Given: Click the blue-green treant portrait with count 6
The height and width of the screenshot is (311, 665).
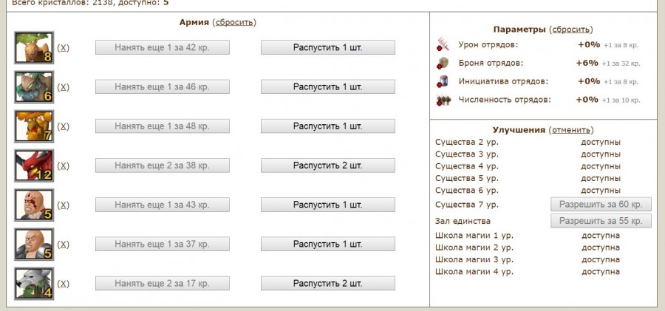Looking at the screenshot, I should point(34,87).
